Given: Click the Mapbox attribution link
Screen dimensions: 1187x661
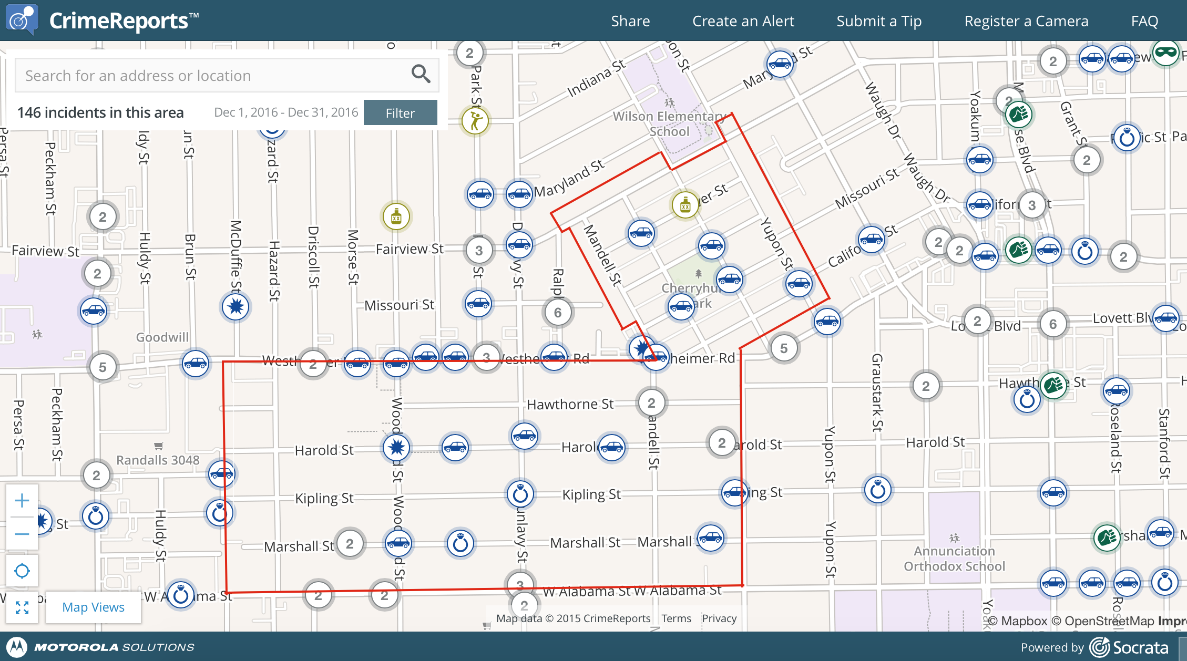Looking at the screenshot, I should [x=1018, y=621].
